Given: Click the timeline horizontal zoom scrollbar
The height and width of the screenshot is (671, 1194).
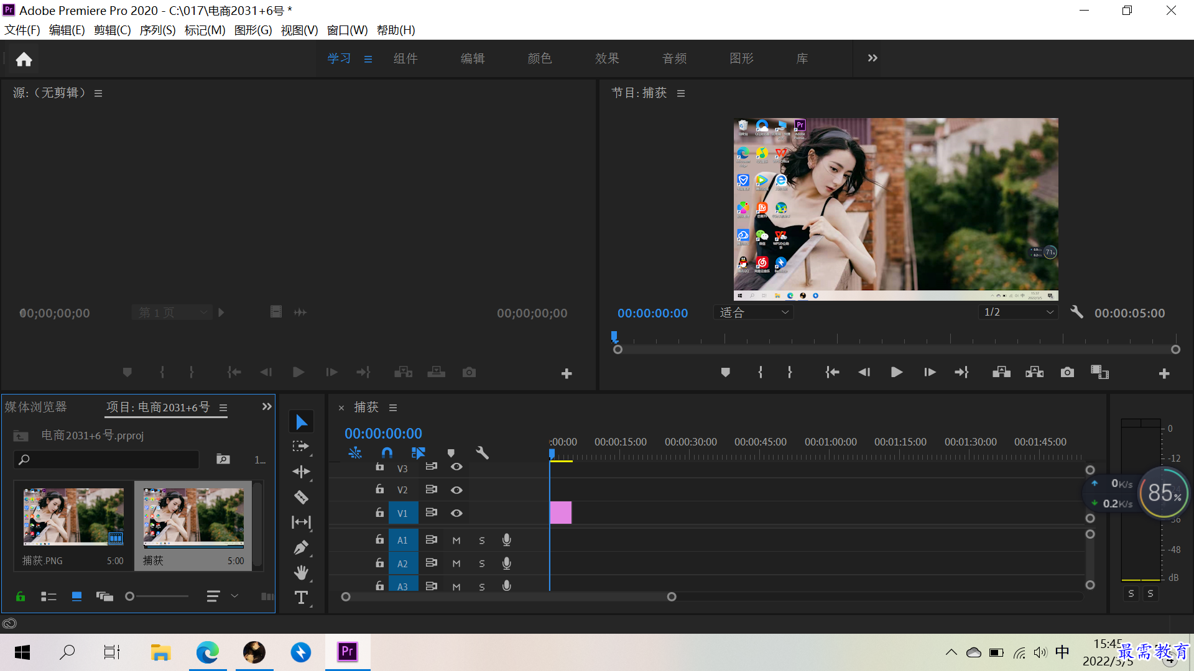Looking at the screenshot, I should (508, 597).
